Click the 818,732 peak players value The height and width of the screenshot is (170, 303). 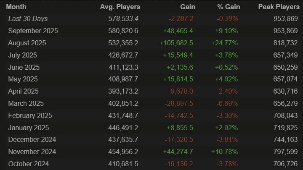(285, 43)
